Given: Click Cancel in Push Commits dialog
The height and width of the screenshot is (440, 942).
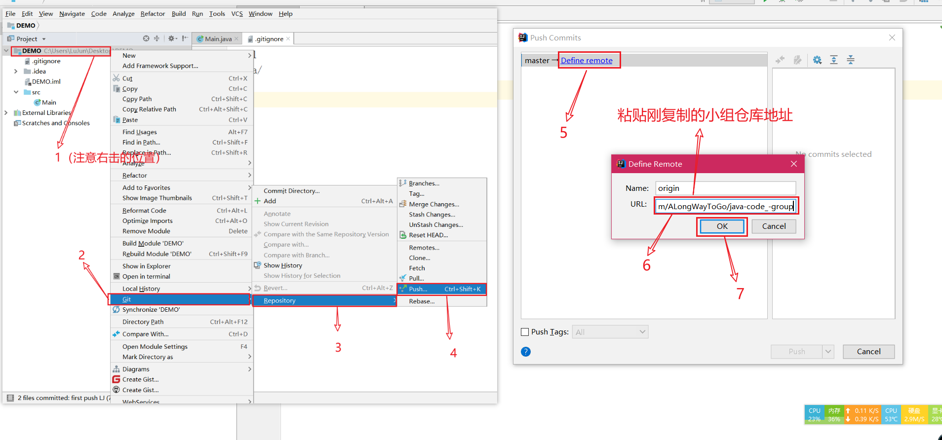Looking at the screenshot, I should (x=868, y=352).
